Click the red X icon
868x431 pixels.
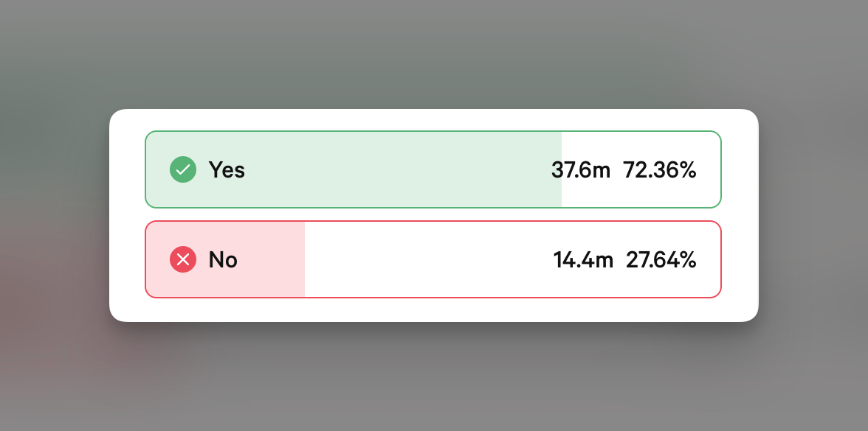pos(183,259)
